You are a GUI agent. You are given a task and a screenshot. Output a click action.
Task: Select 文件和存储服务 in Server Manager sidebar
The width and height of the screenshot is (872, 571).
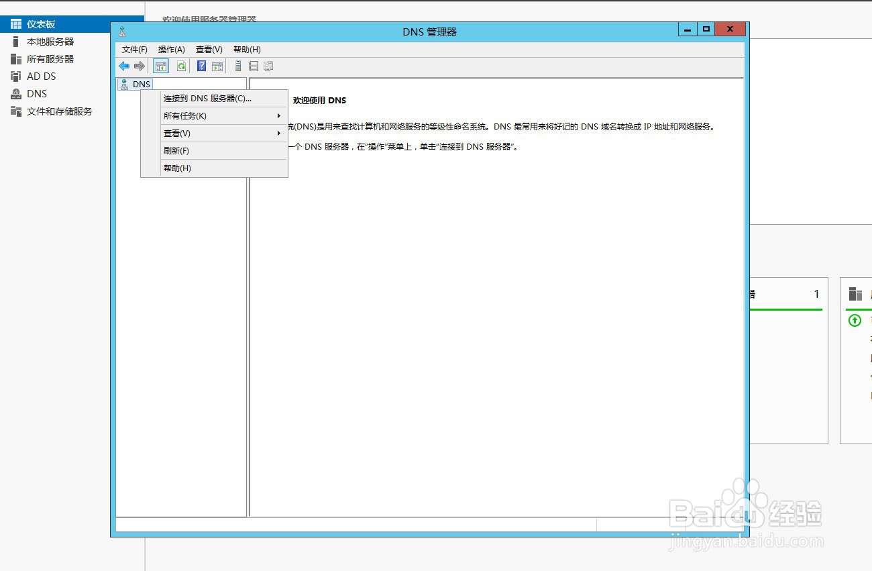pyautogui.click(x=60, y=111)
